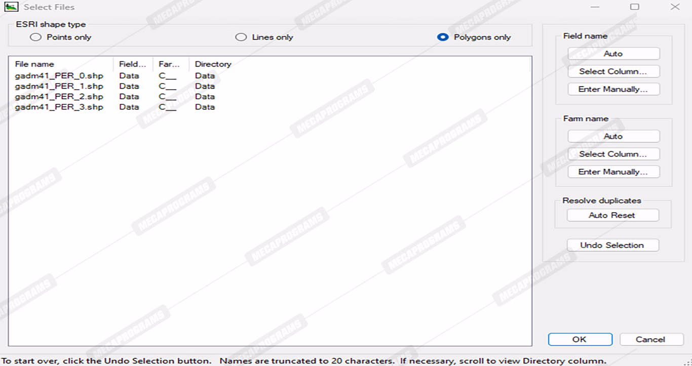Click the Directory cell of gadm41_PER_1.shp
Viewport: 692px width, 366px height.
click(x=205, y=86)
